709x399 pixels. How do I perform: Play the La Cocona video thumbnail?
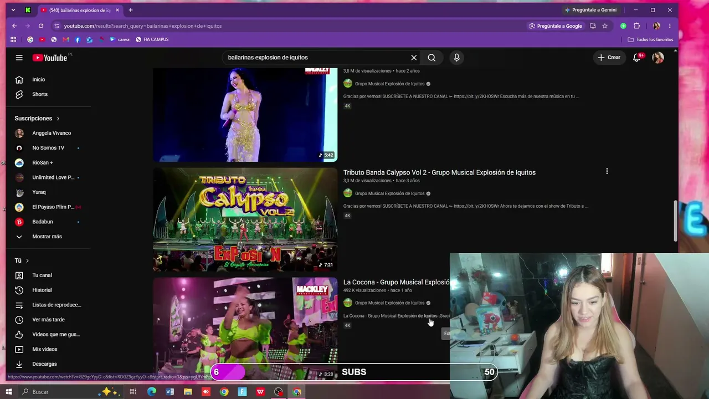pyautogui.click(x=245, y=329)
